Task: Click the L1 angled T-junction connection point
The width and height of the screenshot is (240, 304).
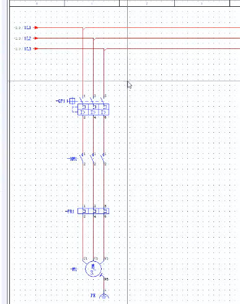Action: click(84, 28)
